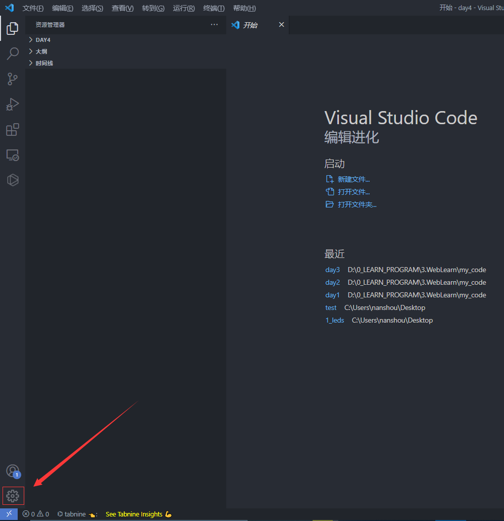Open the 帮助(H) menu
The width and height of the screenshot is (504, 521).
point(244,8)
